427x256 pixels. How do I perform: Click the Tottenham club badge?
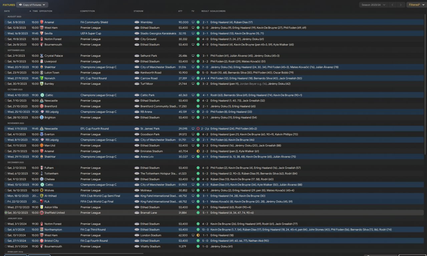point(42,173)
